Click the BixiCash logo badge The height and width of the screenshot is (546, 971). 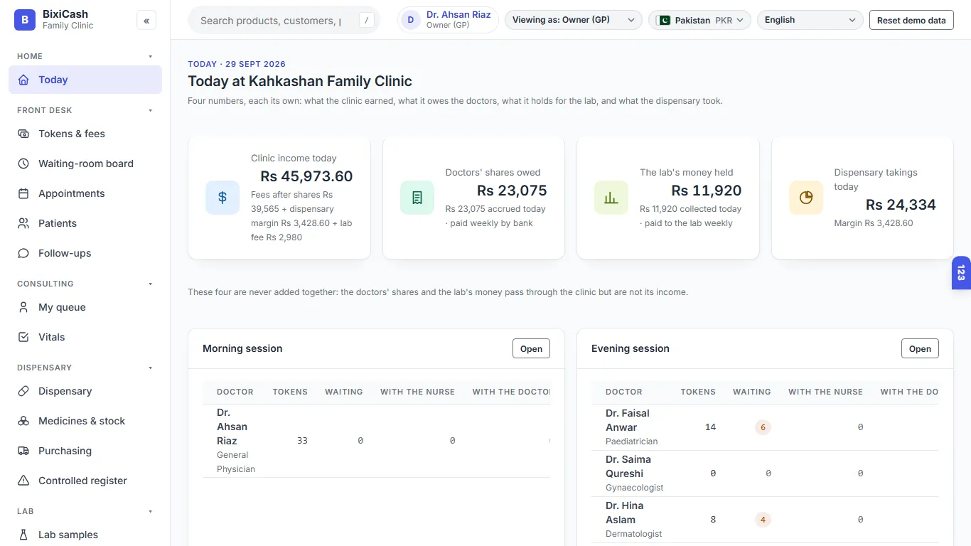click(25, 20)
